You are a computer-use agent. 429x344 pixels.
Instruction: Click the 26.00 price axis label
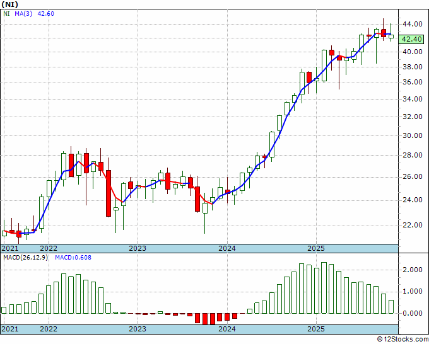(x=412, y=177)
